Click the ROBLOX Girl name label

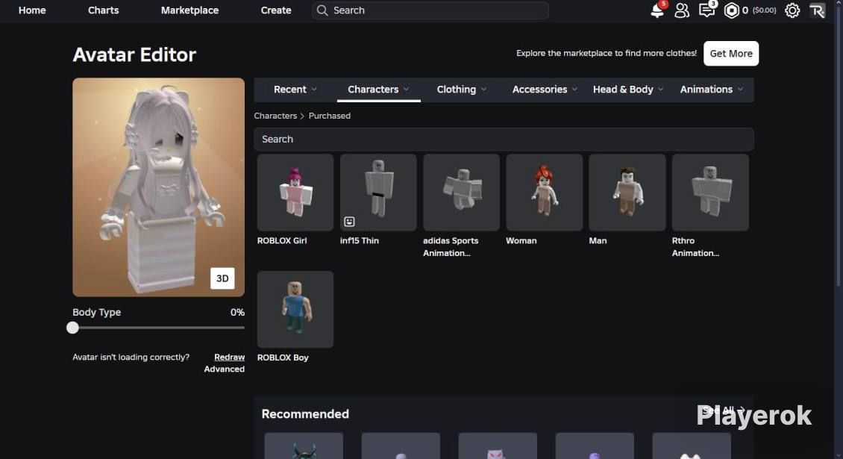(282, 240)
